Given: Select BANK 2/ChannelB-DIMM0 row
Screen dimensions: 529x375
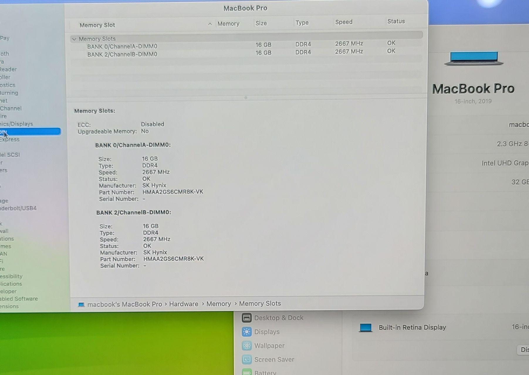Looking at the screenshot, I should (122, 54).
